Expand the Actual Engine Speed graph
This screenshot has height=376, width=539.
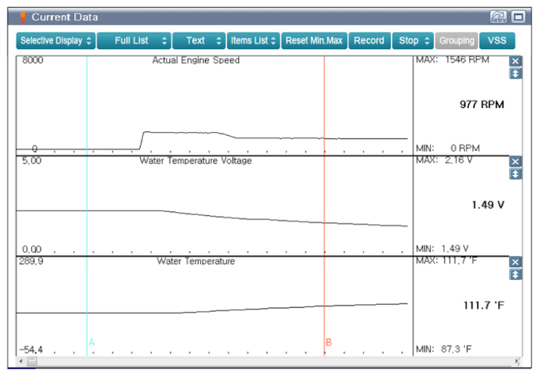[515, 73]
